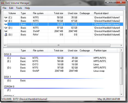Screen dimensions: 128x103
Task: Click the horizontal scrollbar left arrow
Action: point(5,45)
